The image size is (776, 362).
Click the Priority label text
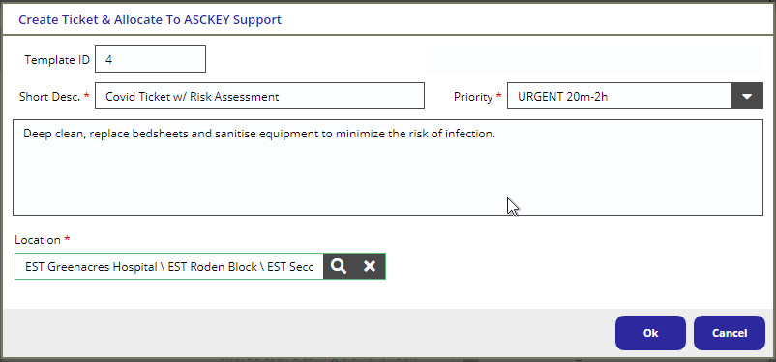[473, 97]
